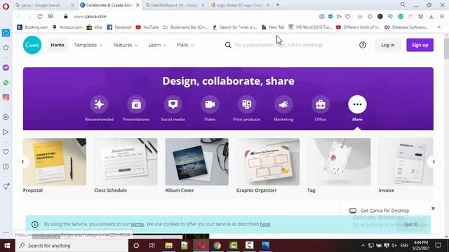This screenshot has height=252, width=449.
Task: Open the Video category icon
Action: (x=210, y=104)
